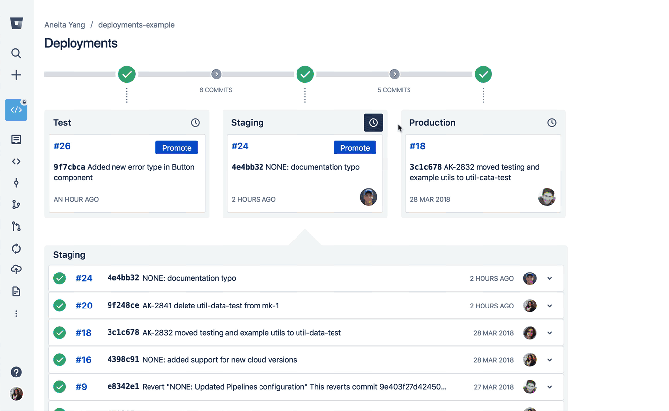Screen dimensions: 669x411
Task: Open the Pull requests icon in sidebar
Action: [16, 226]
